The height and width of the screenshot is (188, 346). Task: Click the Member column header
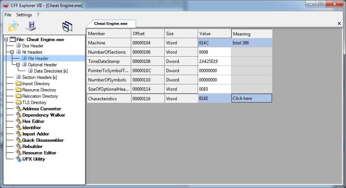click(x=109, y=34)
